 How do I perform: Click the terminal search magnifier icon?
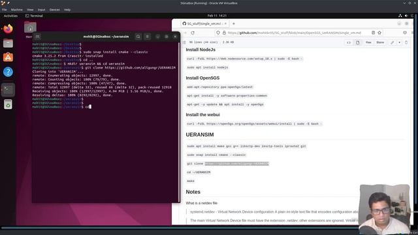click(138, 37)
